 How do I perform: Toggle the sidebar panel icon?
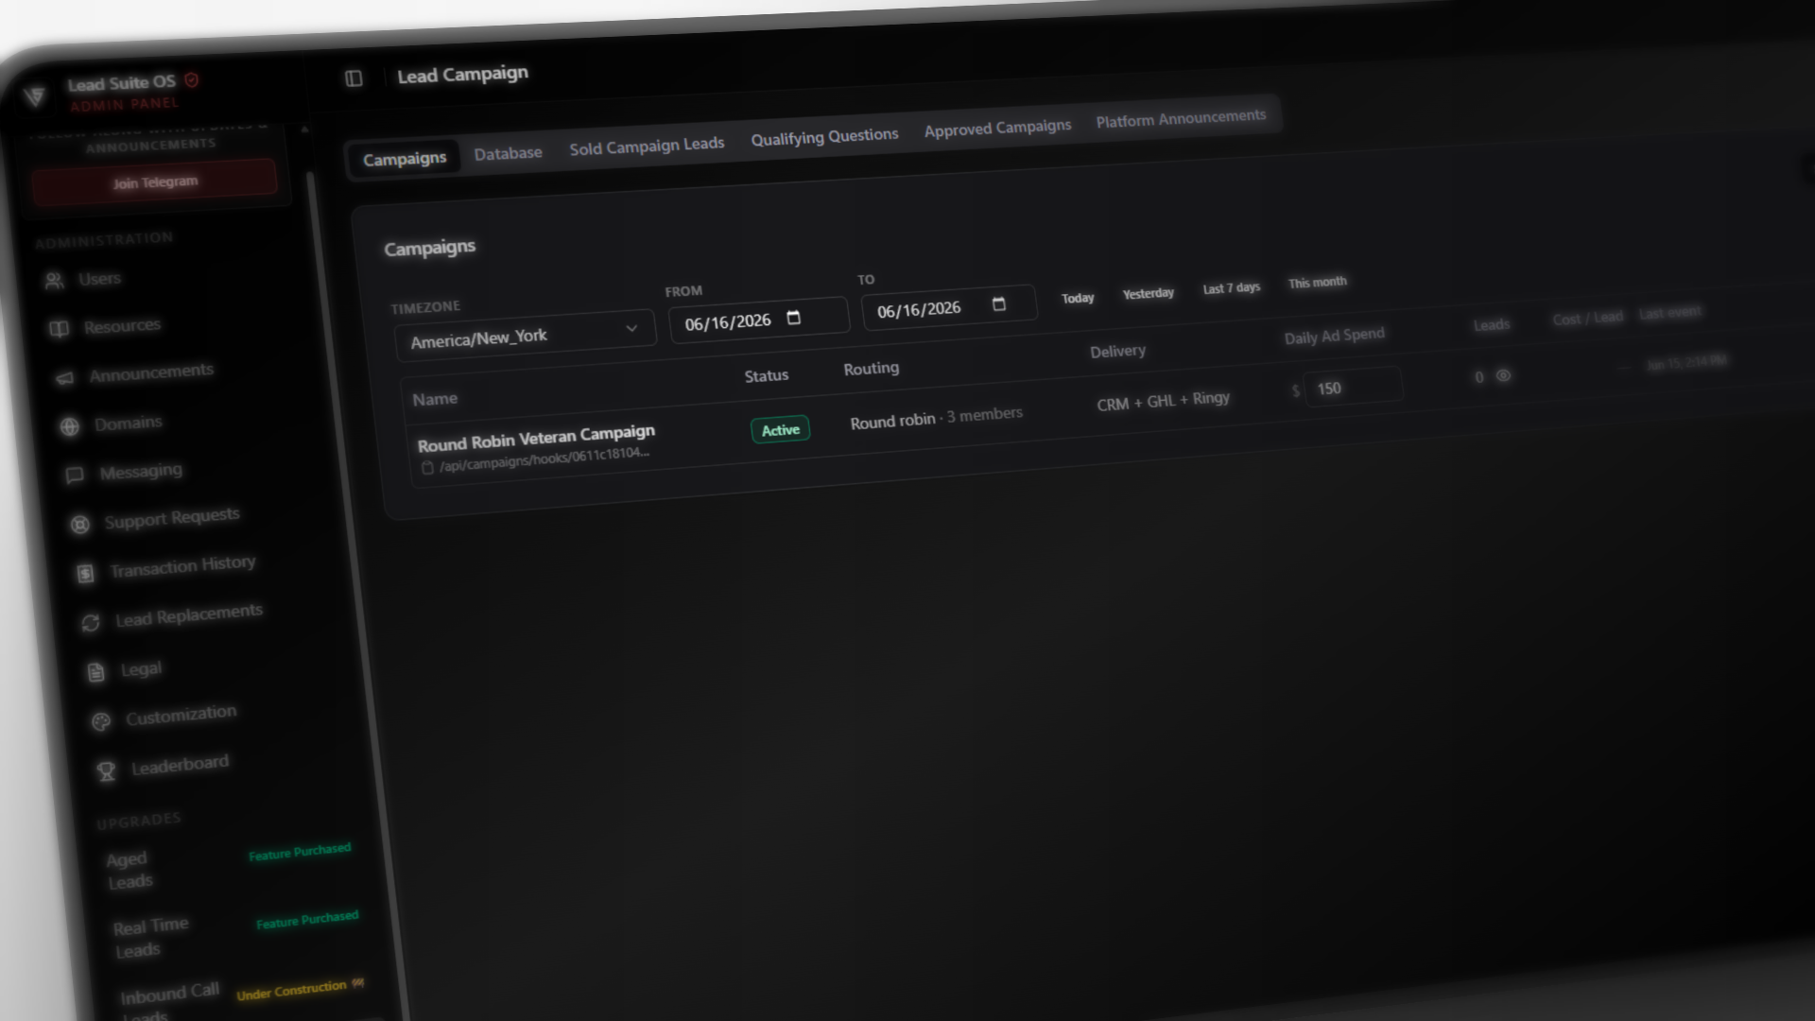coord(354,78)
